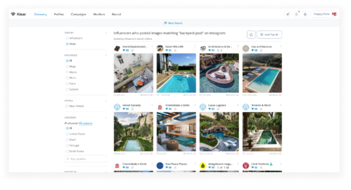Click the New Search link
The width and height of the screenshot is (351, 190).
coord(173,23)
